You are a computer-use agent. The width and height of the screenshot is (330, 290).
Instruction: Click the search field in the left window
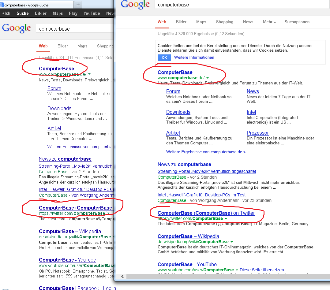pos(75,28)
